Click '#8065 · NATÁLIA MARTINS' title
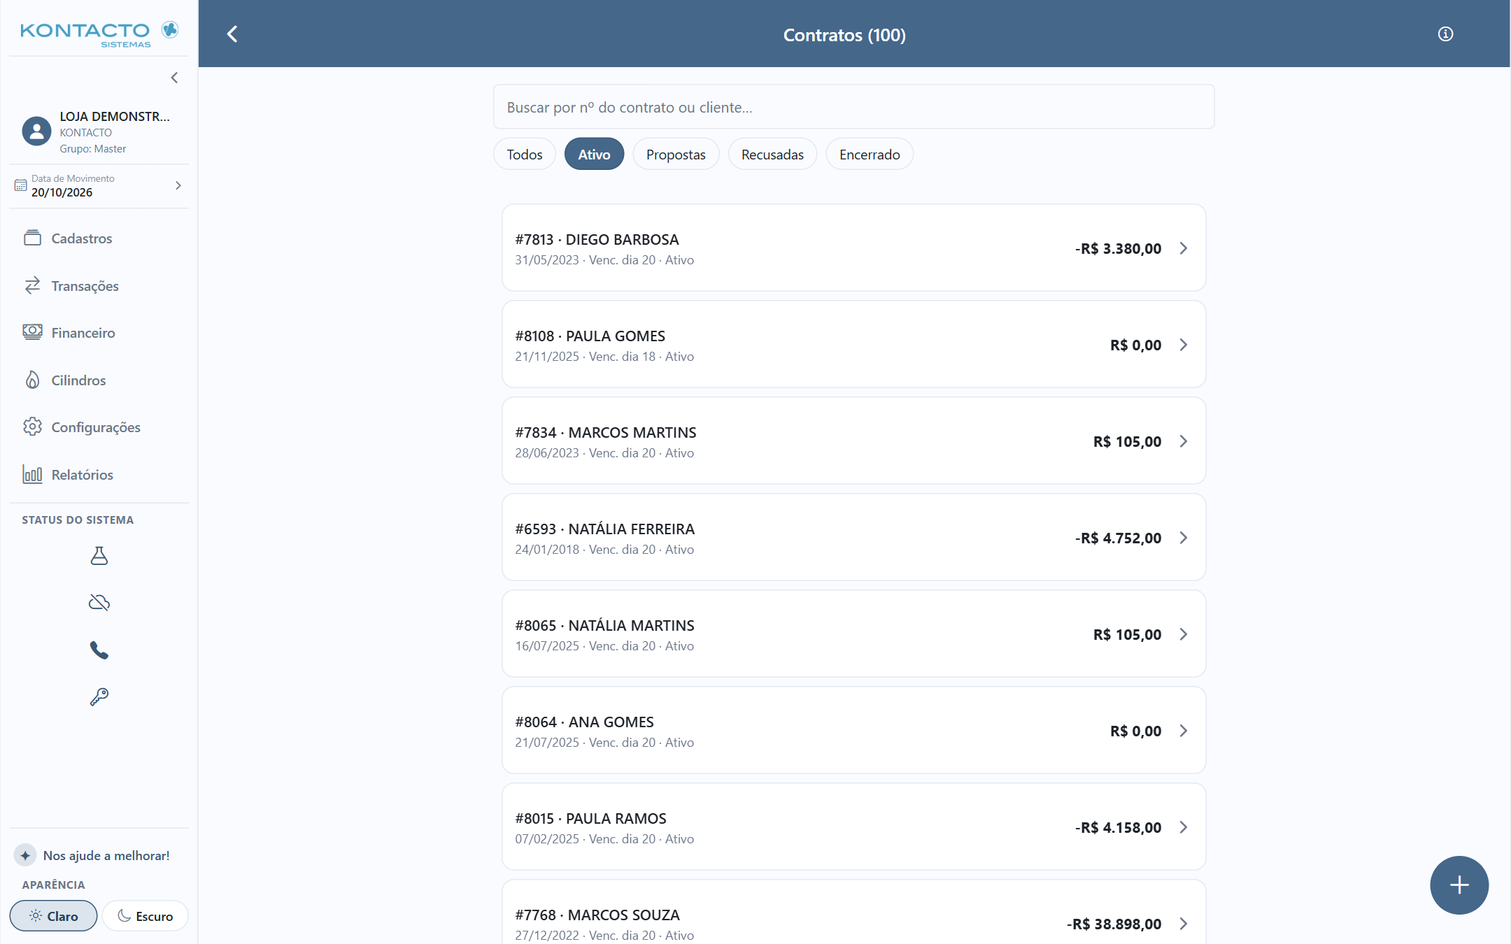This screenshot has width=1511, height=944. coord(604,625)
